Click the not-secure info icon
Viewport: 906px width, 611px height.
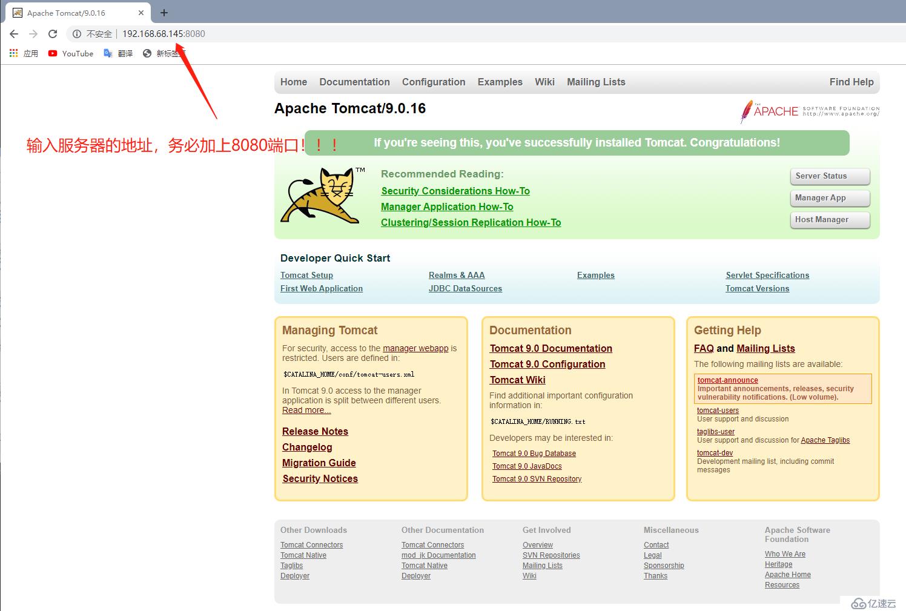tap(77, 34)
